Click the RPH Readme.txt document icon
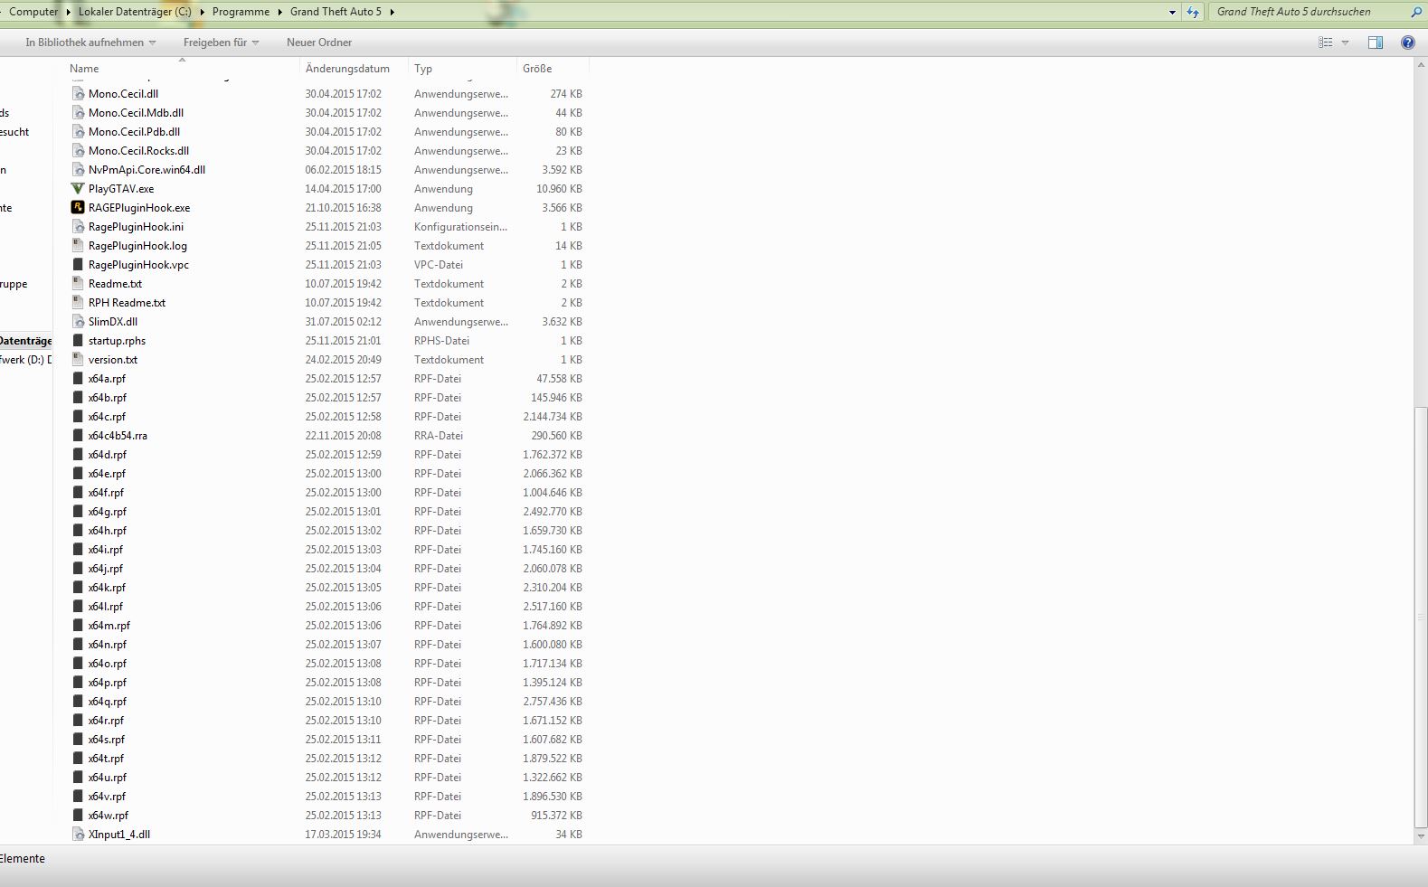 (x=78, y=303)
